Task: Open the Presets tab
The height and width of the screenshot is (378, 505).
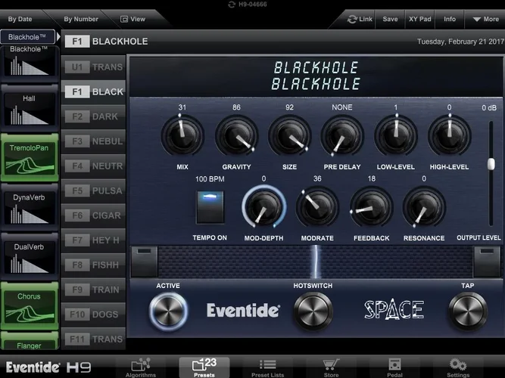Action: tap(204, 367)
